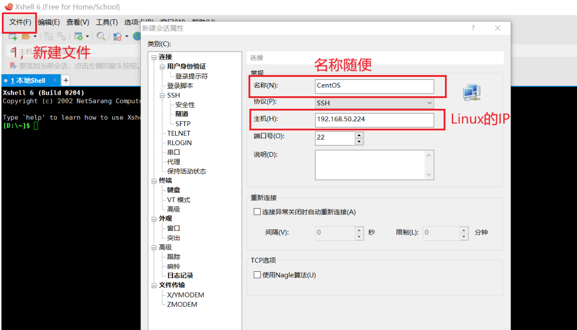
Task: Select 日志记录 in the category tree
Action: [180, 275]
